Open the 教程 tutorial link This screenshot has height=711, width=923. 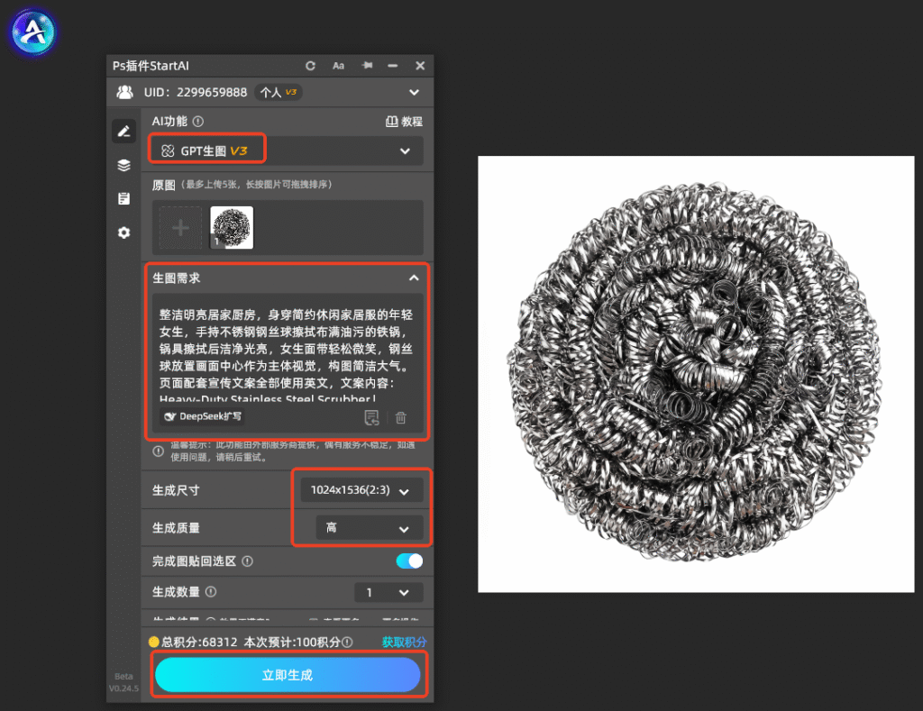coord(404,122)
